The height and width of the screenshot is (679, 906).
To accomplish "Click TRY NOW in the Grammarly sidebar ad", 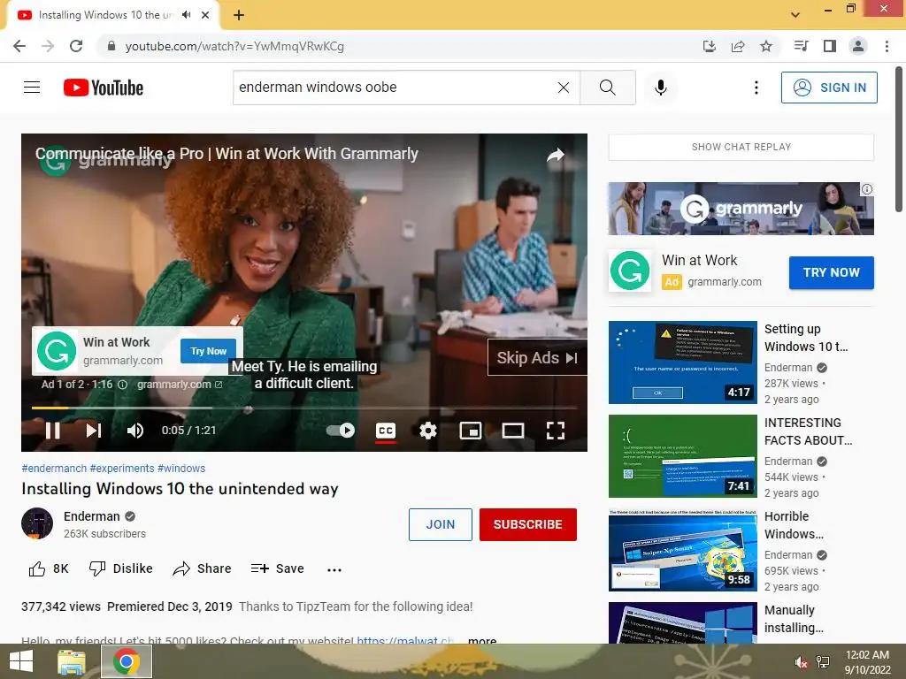I will tap(832, 272).
